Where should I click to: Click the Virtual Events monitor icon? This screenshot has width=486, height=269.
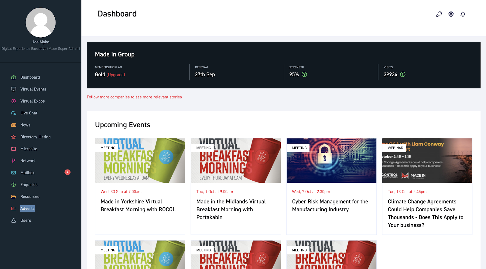[13, 89]
